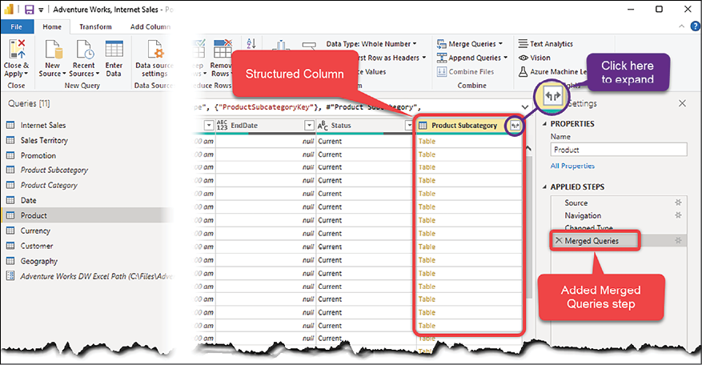Click the sort ascending A-Z icon
This screenshot has height=365, width=702.
pyautogui.click(x=251, y=43)
